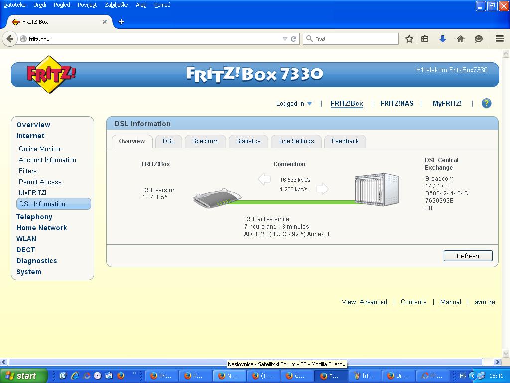Reload page using address bar refresh icon
Screen dimensions: 510x383
[294, 39]
